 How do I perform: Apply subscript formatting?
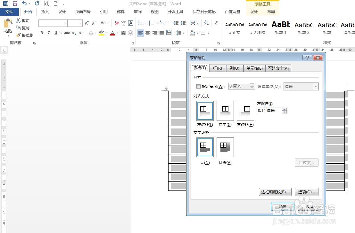[74, 33]
